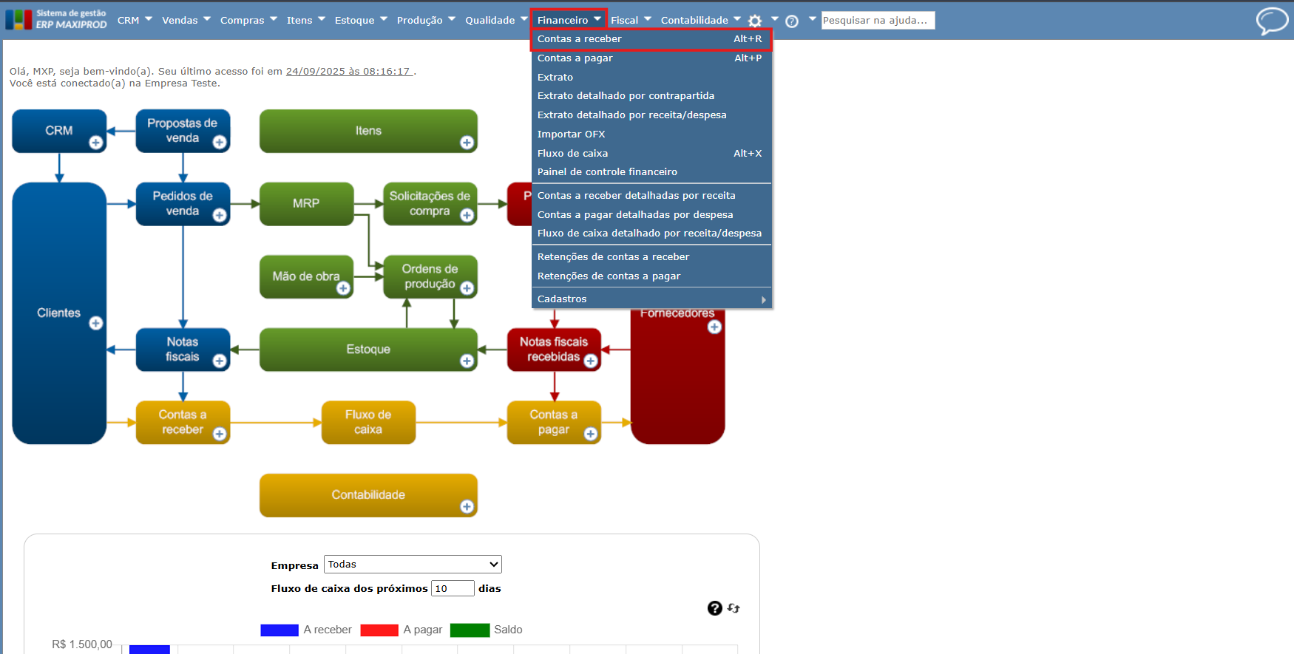Expand the Vendas menu dropdown
This screenshot has width=1294, height=654.
pyautogui.click(x=186, y=20)
